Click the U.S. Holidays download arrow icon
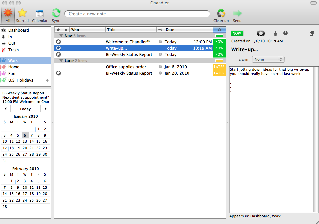The image size is (319, 224). pos(47,80)
